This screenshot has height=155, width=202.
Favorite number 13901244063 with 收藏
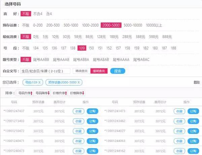pyautogui.click(x=179, y=141)
